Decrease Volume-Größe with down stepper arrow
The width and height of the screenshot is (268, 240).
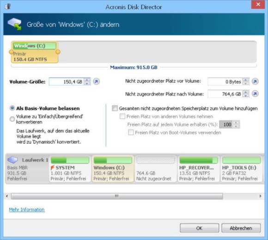pos(87,83)
